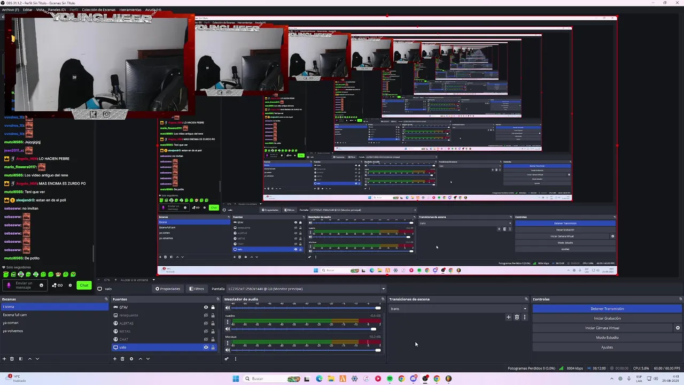The height and width of the screenshot is (385, 684).
Task: Delete the transition with trash icon
Action: 517,317
